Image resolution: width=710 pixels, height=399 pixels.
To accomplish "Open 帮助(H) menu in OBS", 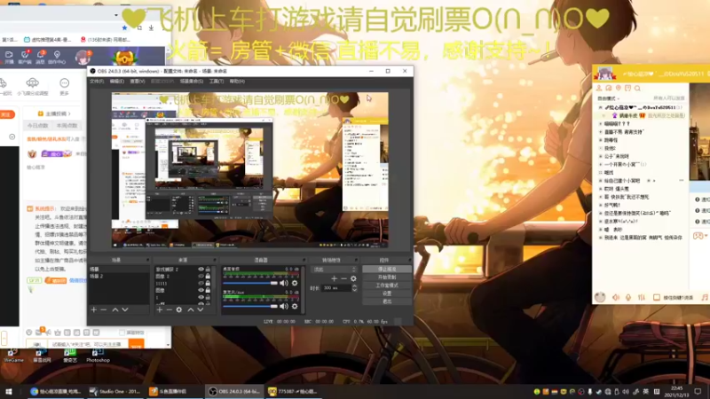I will pos(237,82).
